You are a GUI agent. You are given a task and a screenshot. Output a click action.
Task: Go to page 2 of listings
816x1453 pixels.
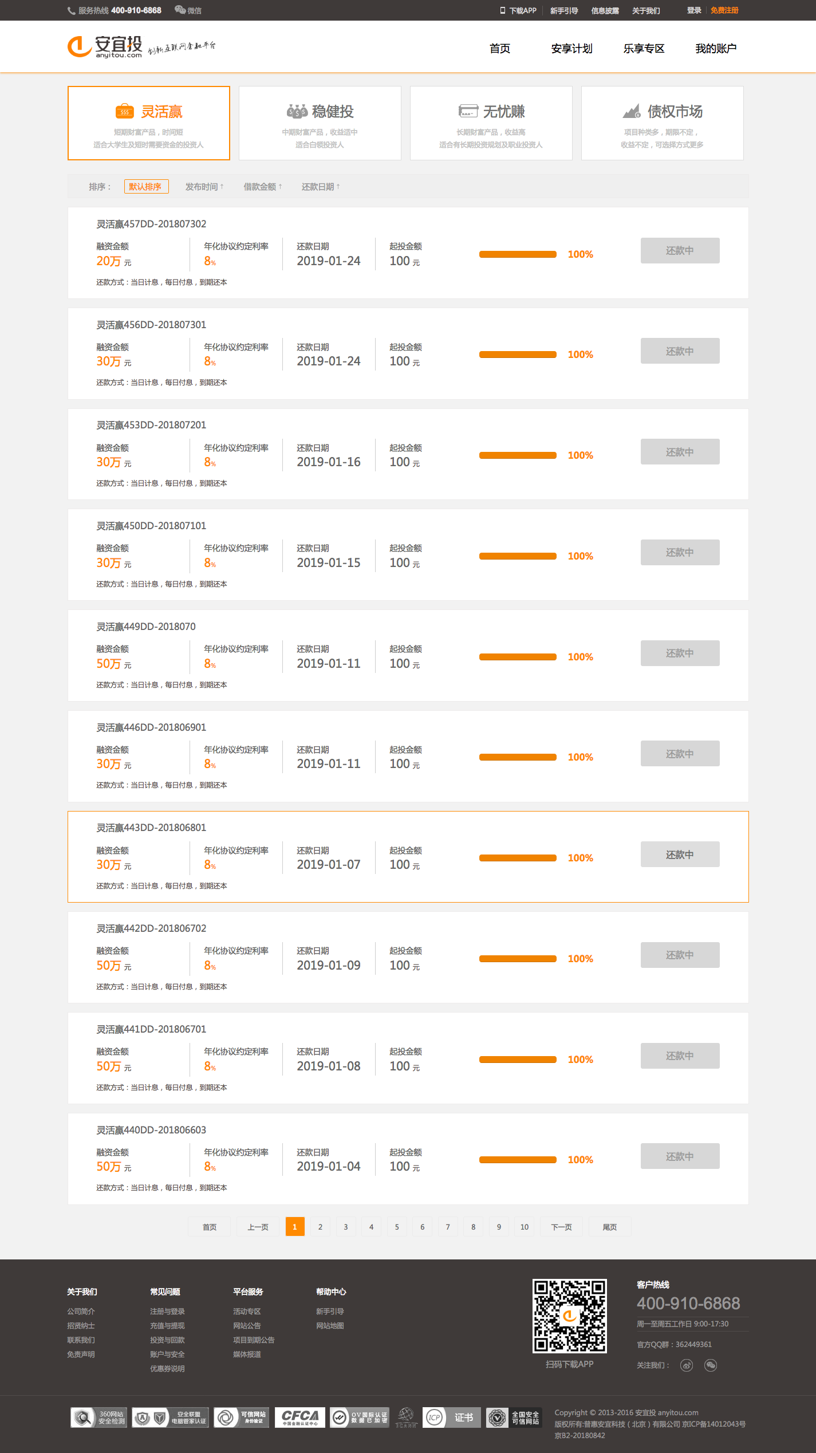pyautogui.click(x=320, y=1227)
